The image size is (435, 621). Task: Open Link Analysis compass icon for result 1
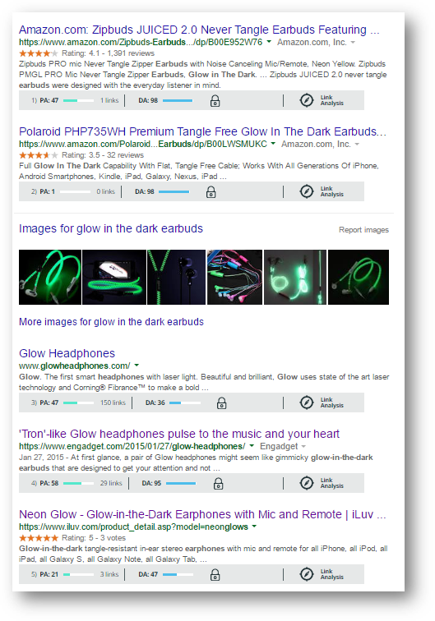(307, 100)
